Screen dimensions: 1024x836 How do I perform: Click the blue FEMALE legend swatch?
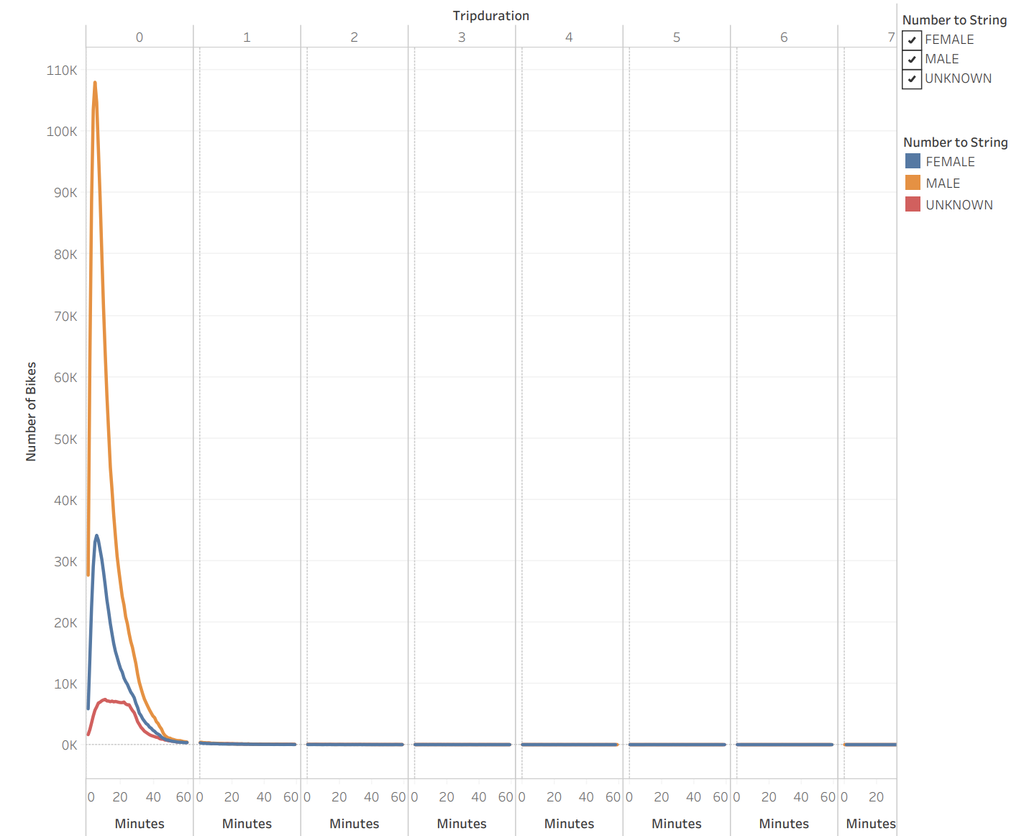click(x=913, y=161)
